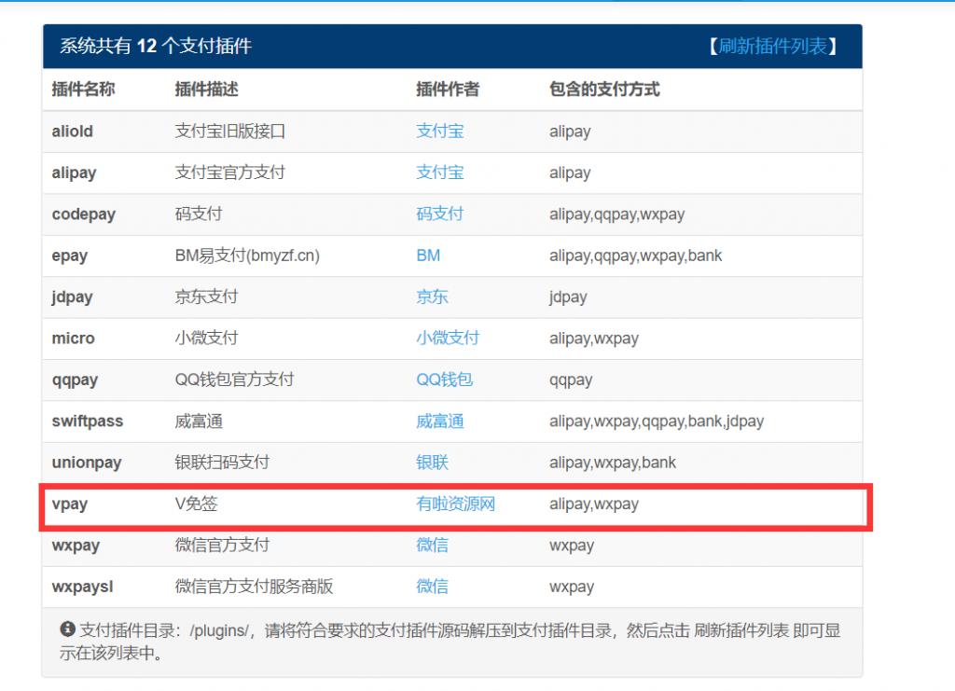The width and height of the screenshot is (955, 691).
Task: Click the 威富通 author link in swiftpass row
Action: coord(439,421)
